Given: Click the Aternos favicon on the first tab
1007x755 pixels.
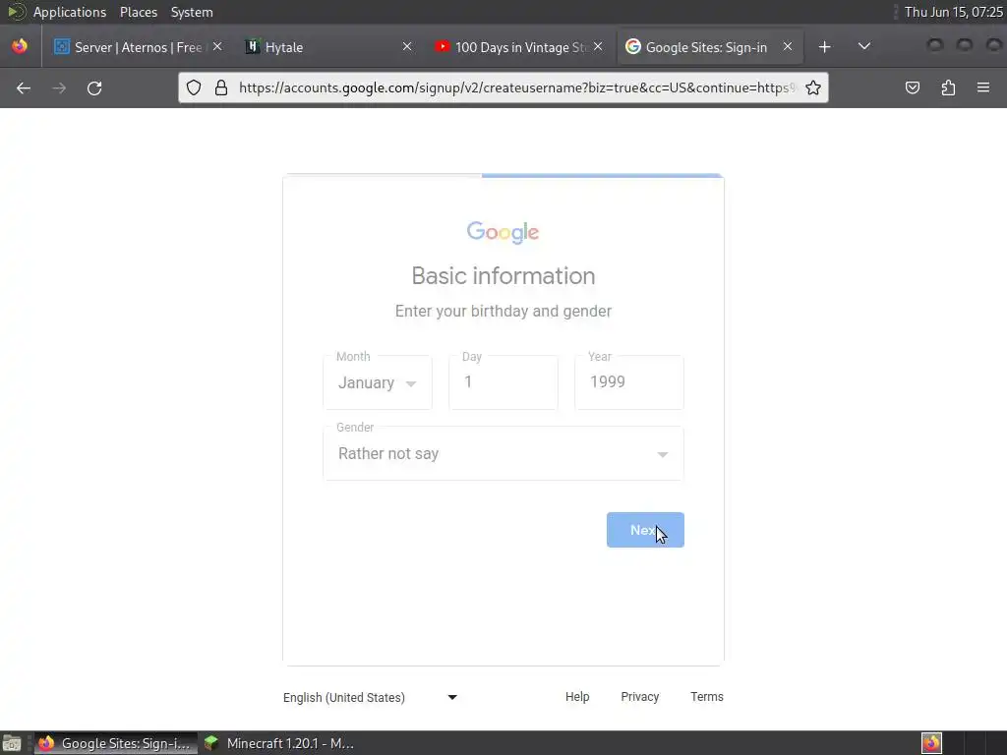Looking at the screenshot, I should tap(62, 46).
